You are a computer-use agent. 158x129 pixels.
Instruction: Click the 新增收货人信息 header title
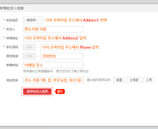click(x=12, y=8)
